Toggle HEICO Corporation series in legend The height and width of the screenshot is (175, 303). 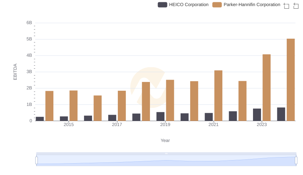coord(183,5)
